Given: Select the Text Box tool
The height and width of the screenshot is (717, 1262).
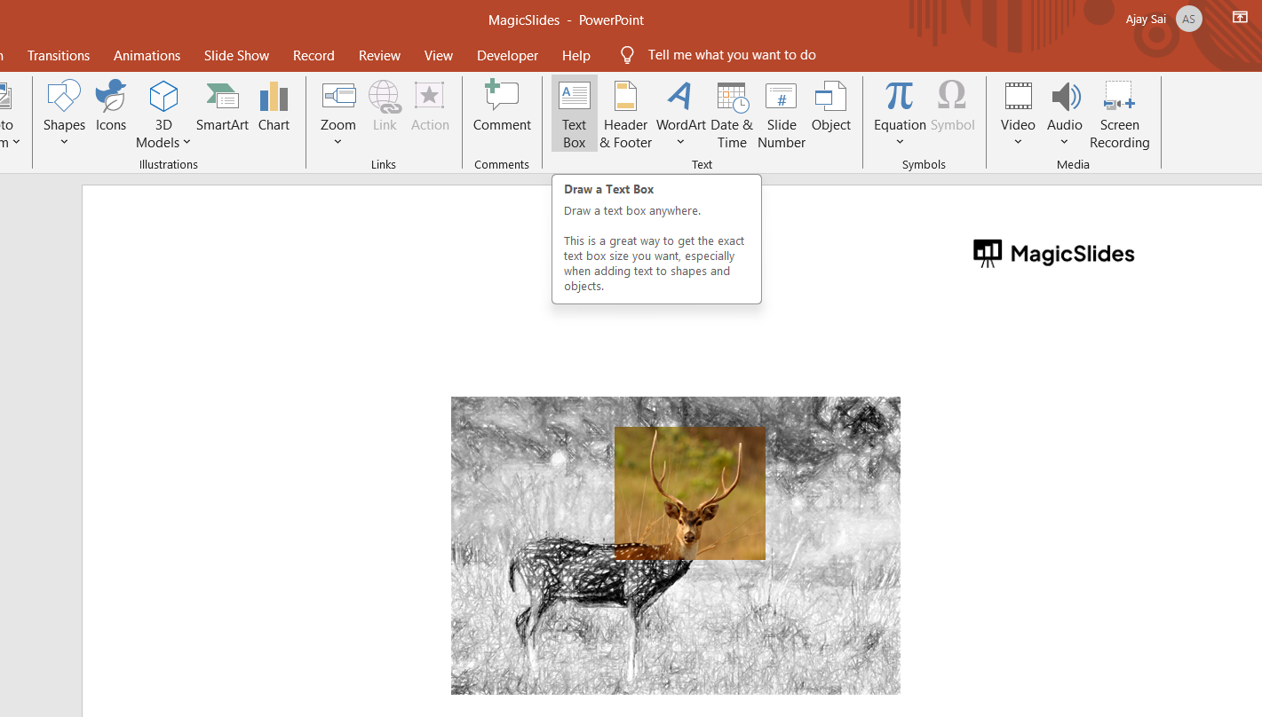Looking at the screenshot, I should 574,114.
